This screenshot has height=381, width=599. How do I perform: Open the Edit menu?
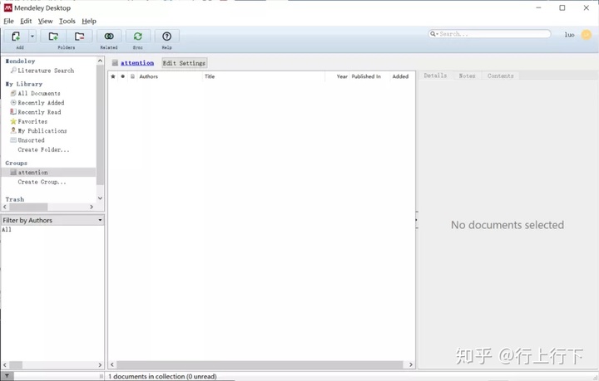click(x=26, y=21)
